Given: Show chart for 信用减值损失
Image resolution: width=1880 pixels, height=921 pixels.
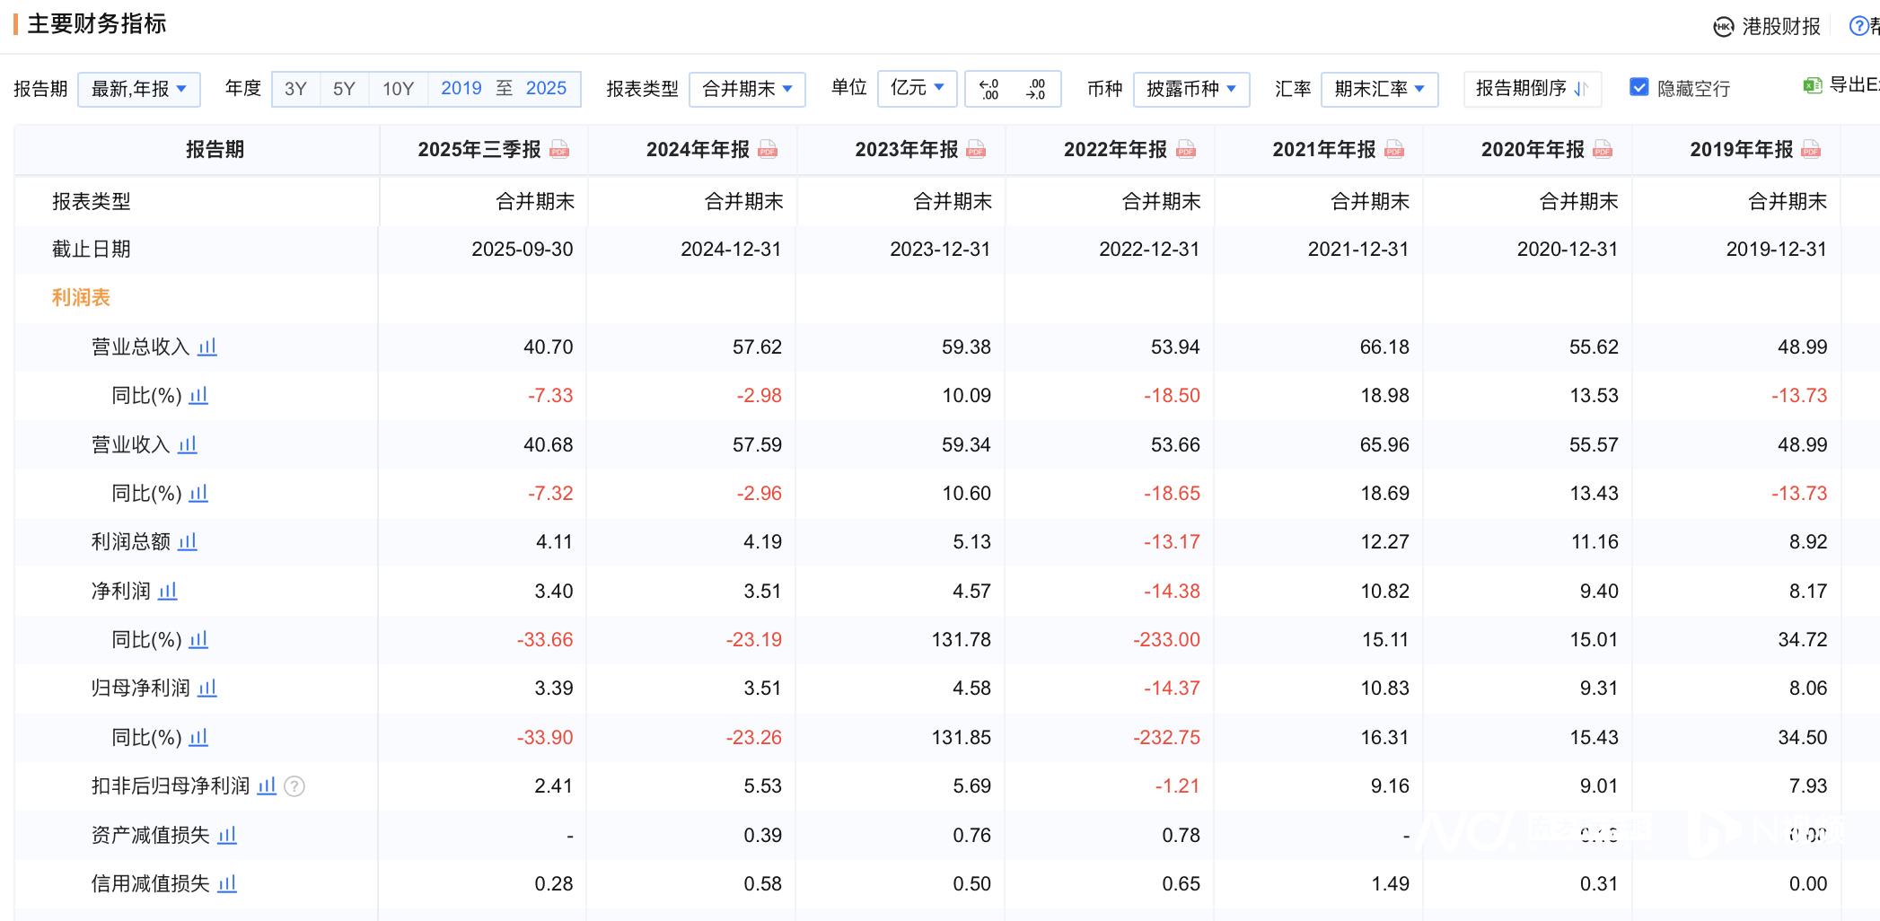Looking at the screenshot, I should [227, 884].
